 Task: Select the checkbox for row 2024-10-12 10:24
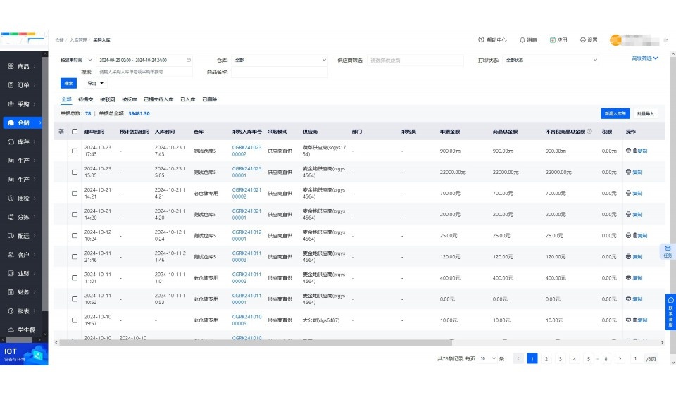(75, 235)
